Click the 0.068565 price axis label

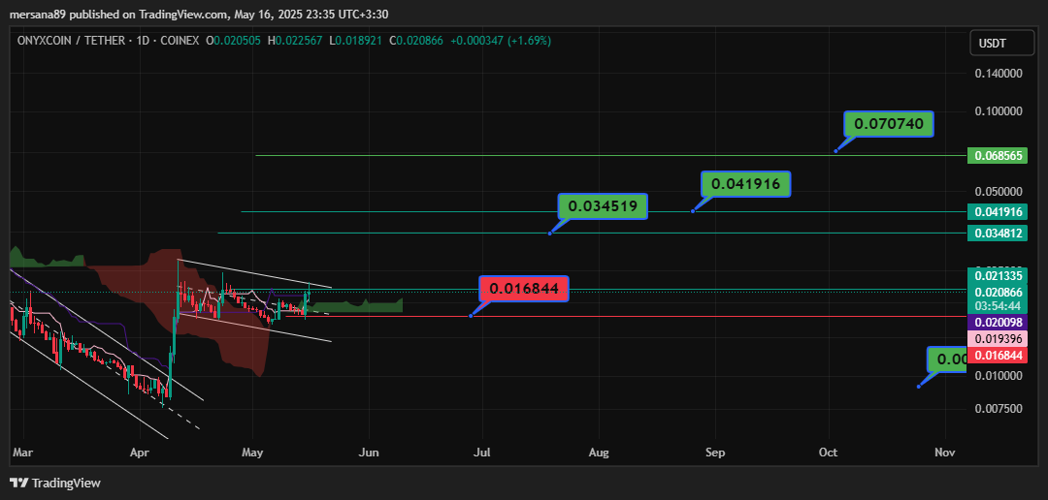[998, 156]
